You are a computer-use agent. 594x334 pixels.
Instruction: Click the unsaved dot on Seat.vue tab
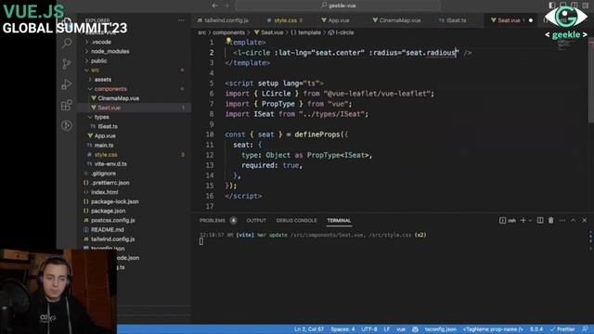[x=531, y=20]
